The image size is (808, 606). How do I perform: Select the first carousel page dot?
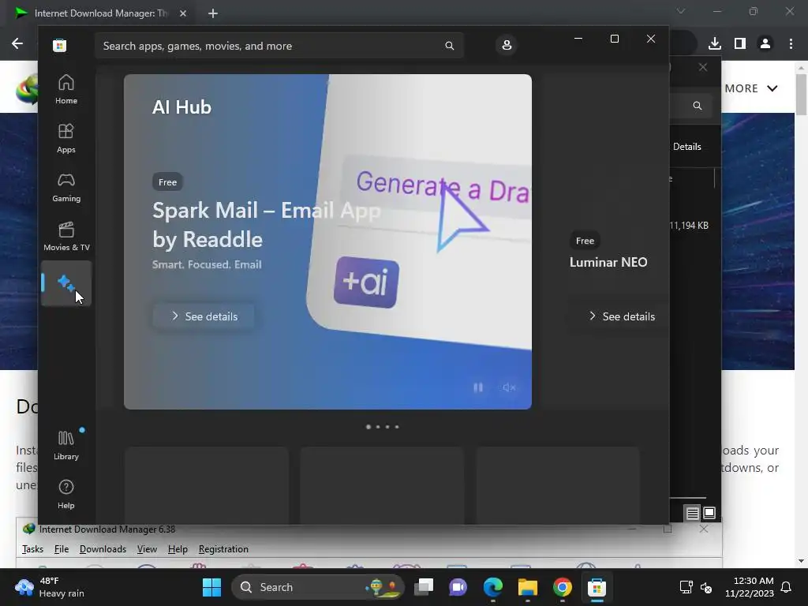pyautogui.click(x=368, y=427)
